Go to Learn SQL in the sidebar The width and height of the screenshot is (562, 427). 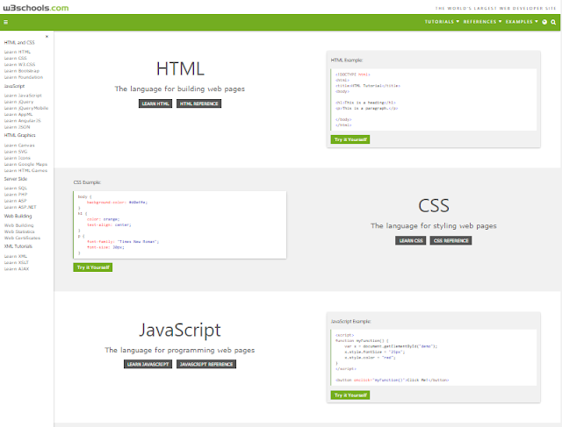pyautogui.click(x=16, y=188)
